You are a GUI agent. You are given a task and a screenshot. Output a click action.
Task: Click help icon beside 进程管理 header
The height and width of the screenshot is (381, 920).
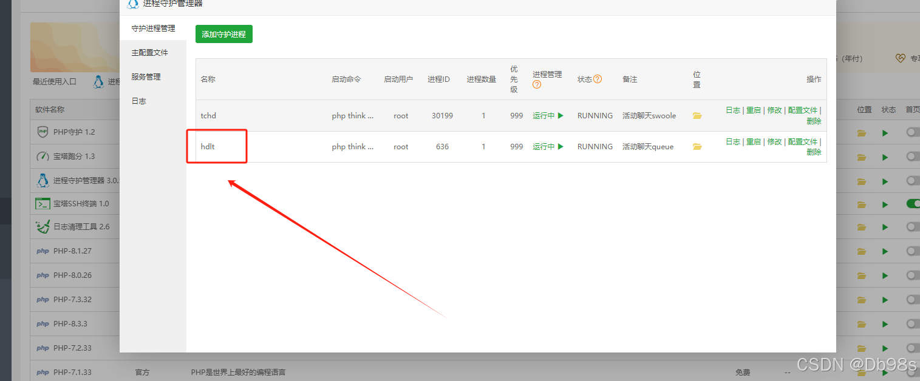[537, 85]
